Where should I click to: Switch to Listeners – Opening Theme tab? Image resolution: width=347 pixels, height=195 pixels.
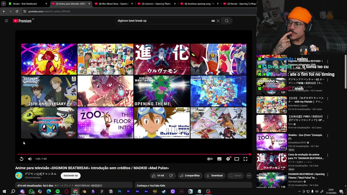click(156, 4)
